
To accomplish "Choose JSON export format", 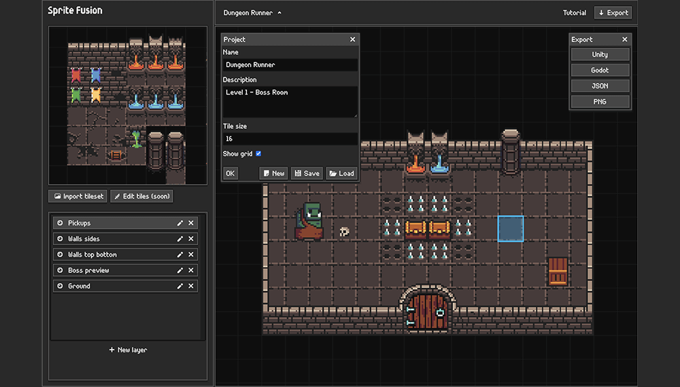I will click(600, 86).
